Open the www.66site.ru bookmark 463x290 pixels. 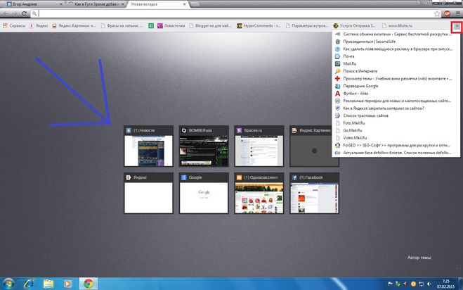click(397, 26)
